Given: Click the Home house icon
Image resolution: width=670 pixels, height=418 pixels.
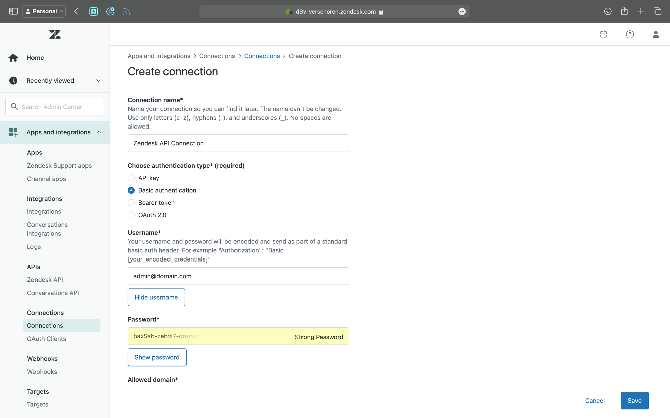Looking at the screenshot, I should pyautogui.click(x=13, y=58).
